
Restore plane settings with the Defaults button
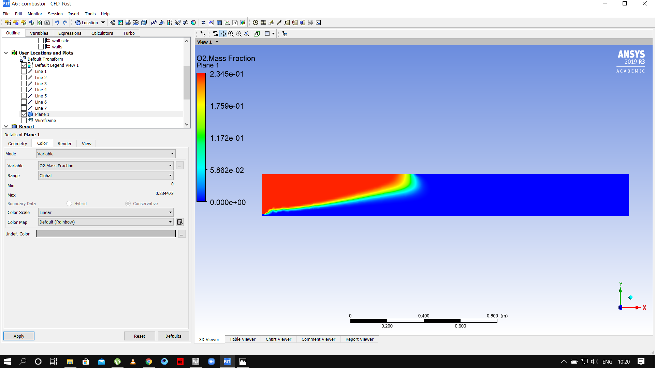coord(173,336)
